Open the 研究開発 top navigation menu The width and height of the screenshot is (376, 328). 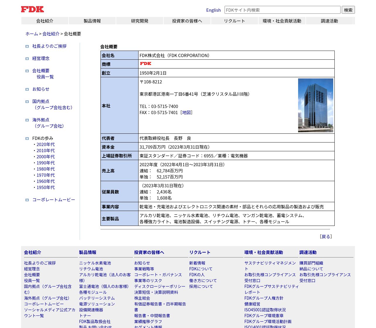tap(140, 21)
